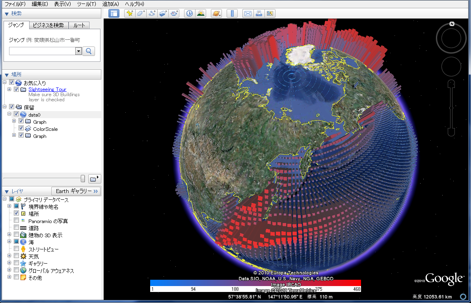The height and width of the screenshot is (303, 471).
Task: Click the folder button beside opacity slider
Action: tap(95, 178)
